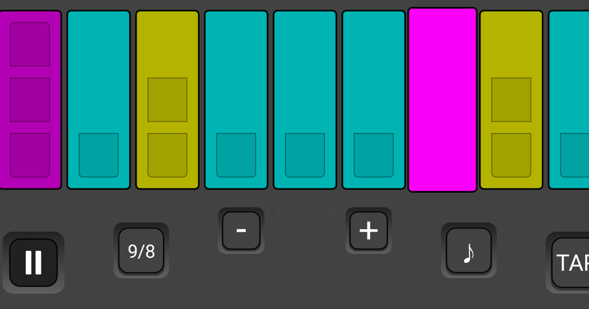Image resolution: width=589 pixels, height=309 pixels.
Task: Decrease tempo with the minus button
Action: click(x=241, y=230)
